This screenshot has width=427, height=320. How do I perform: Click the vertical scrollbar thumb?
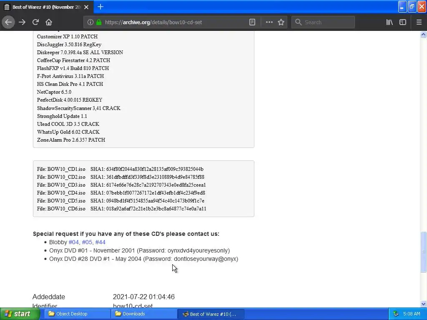pyautogui.click(x=423, y=252)
